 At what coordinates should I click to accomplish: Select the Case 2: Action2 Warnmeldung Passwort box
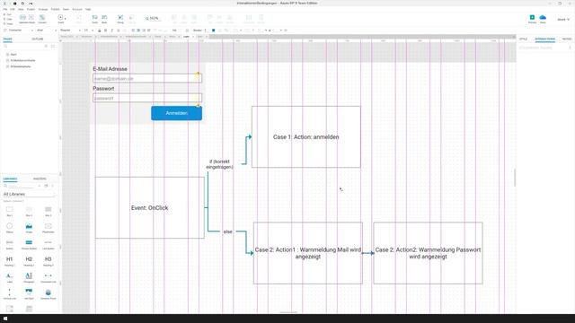coord(428,253)
